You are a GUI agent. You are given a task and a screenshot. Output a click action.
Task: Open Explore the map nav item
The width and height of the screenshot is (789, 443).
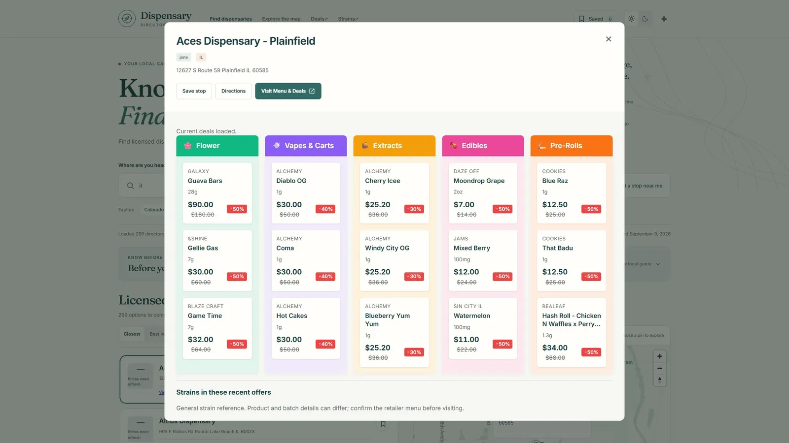[281, 19]
